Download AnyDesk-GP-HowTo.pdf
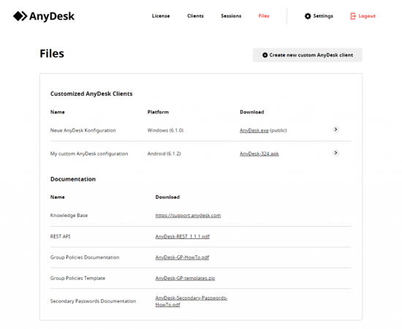Image resolution: width=402 pixels, height=329 pixels. coord(182,257)
